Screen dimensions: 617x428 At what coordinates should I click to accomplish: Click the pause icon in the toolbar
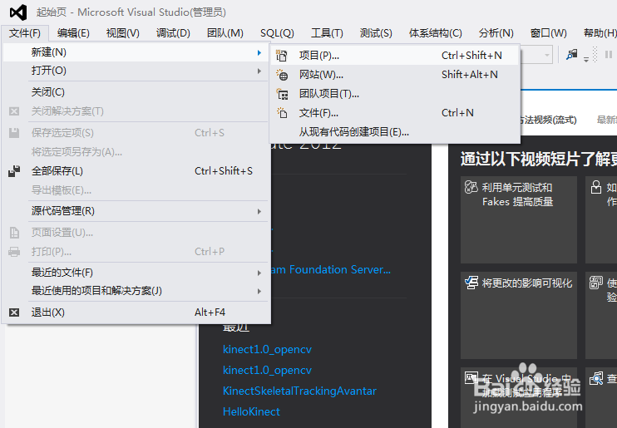tap(609, 54)
